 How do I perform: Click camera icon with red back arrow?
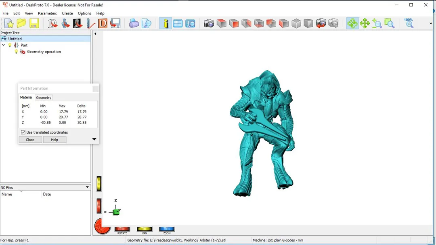pos(321,23)
